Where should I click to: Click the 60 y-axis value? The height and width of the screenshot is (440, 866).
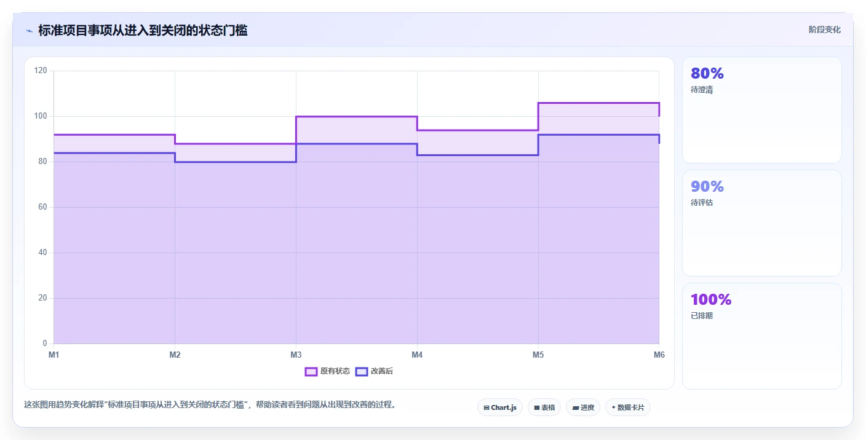click(x=42, y=207)
